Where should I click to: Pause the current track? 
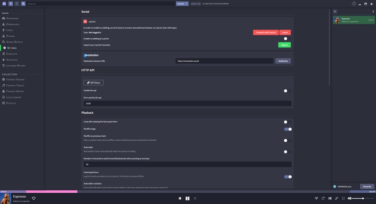point(187,198)
